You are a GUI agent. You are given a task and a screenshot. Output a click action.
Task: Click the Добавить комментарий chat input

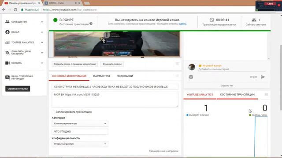232,69
